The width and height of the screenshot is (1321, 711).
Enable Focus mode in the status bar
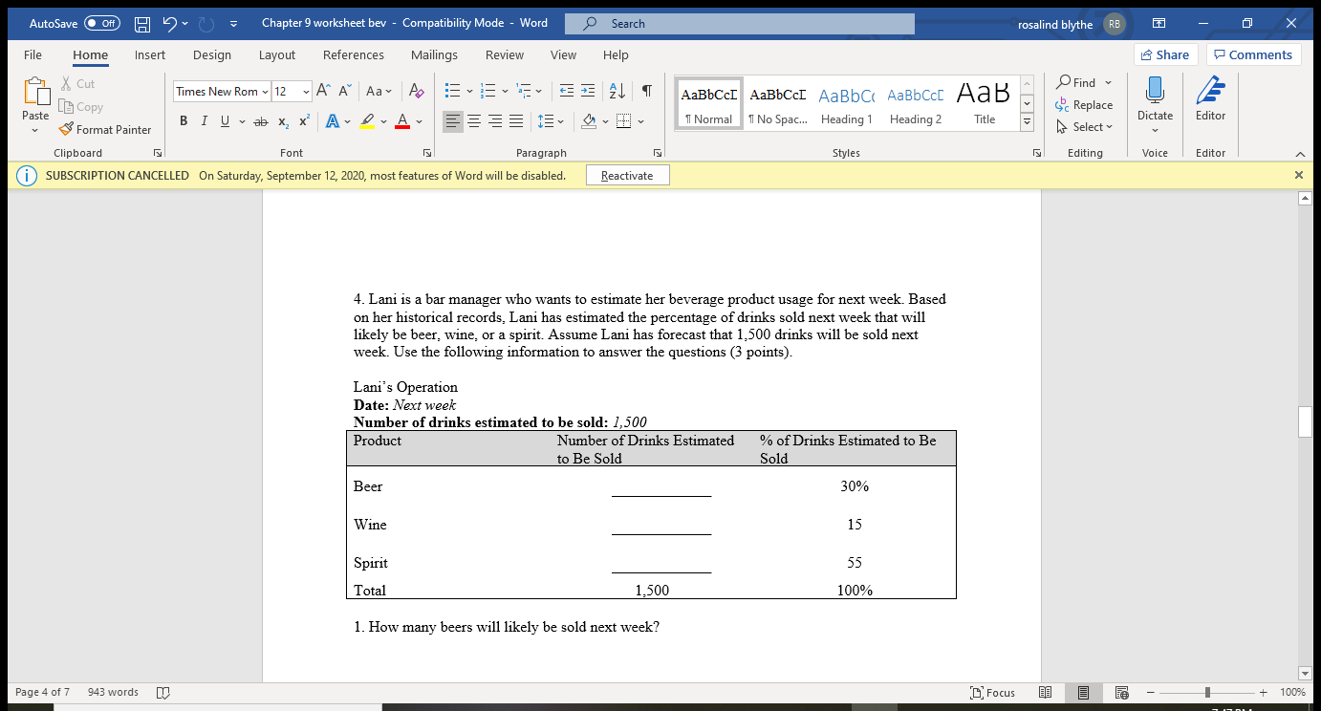point(994,692)
